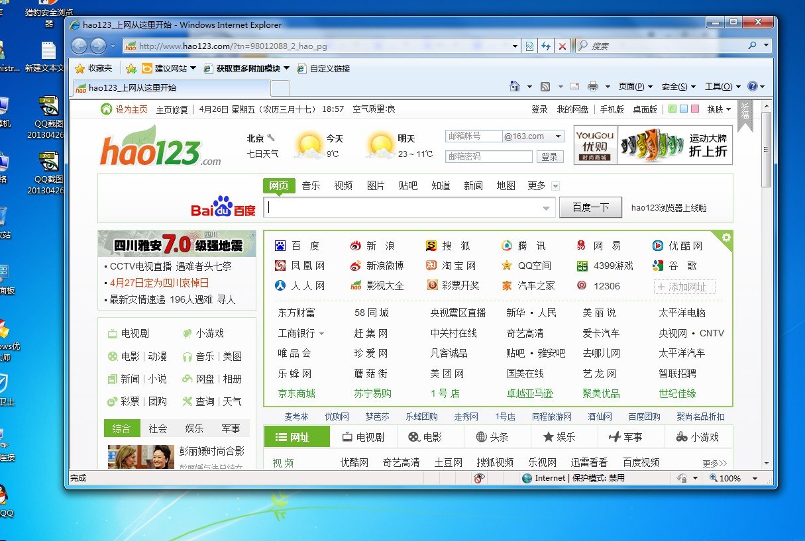Click the Print icon in command bar
The image size is (805, 541).
592,87
